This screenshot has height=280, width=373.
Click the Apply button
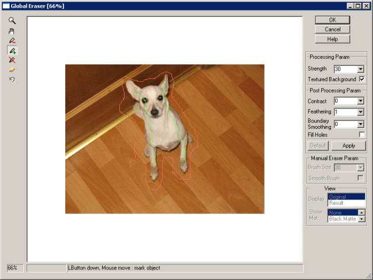click(349, 146)
